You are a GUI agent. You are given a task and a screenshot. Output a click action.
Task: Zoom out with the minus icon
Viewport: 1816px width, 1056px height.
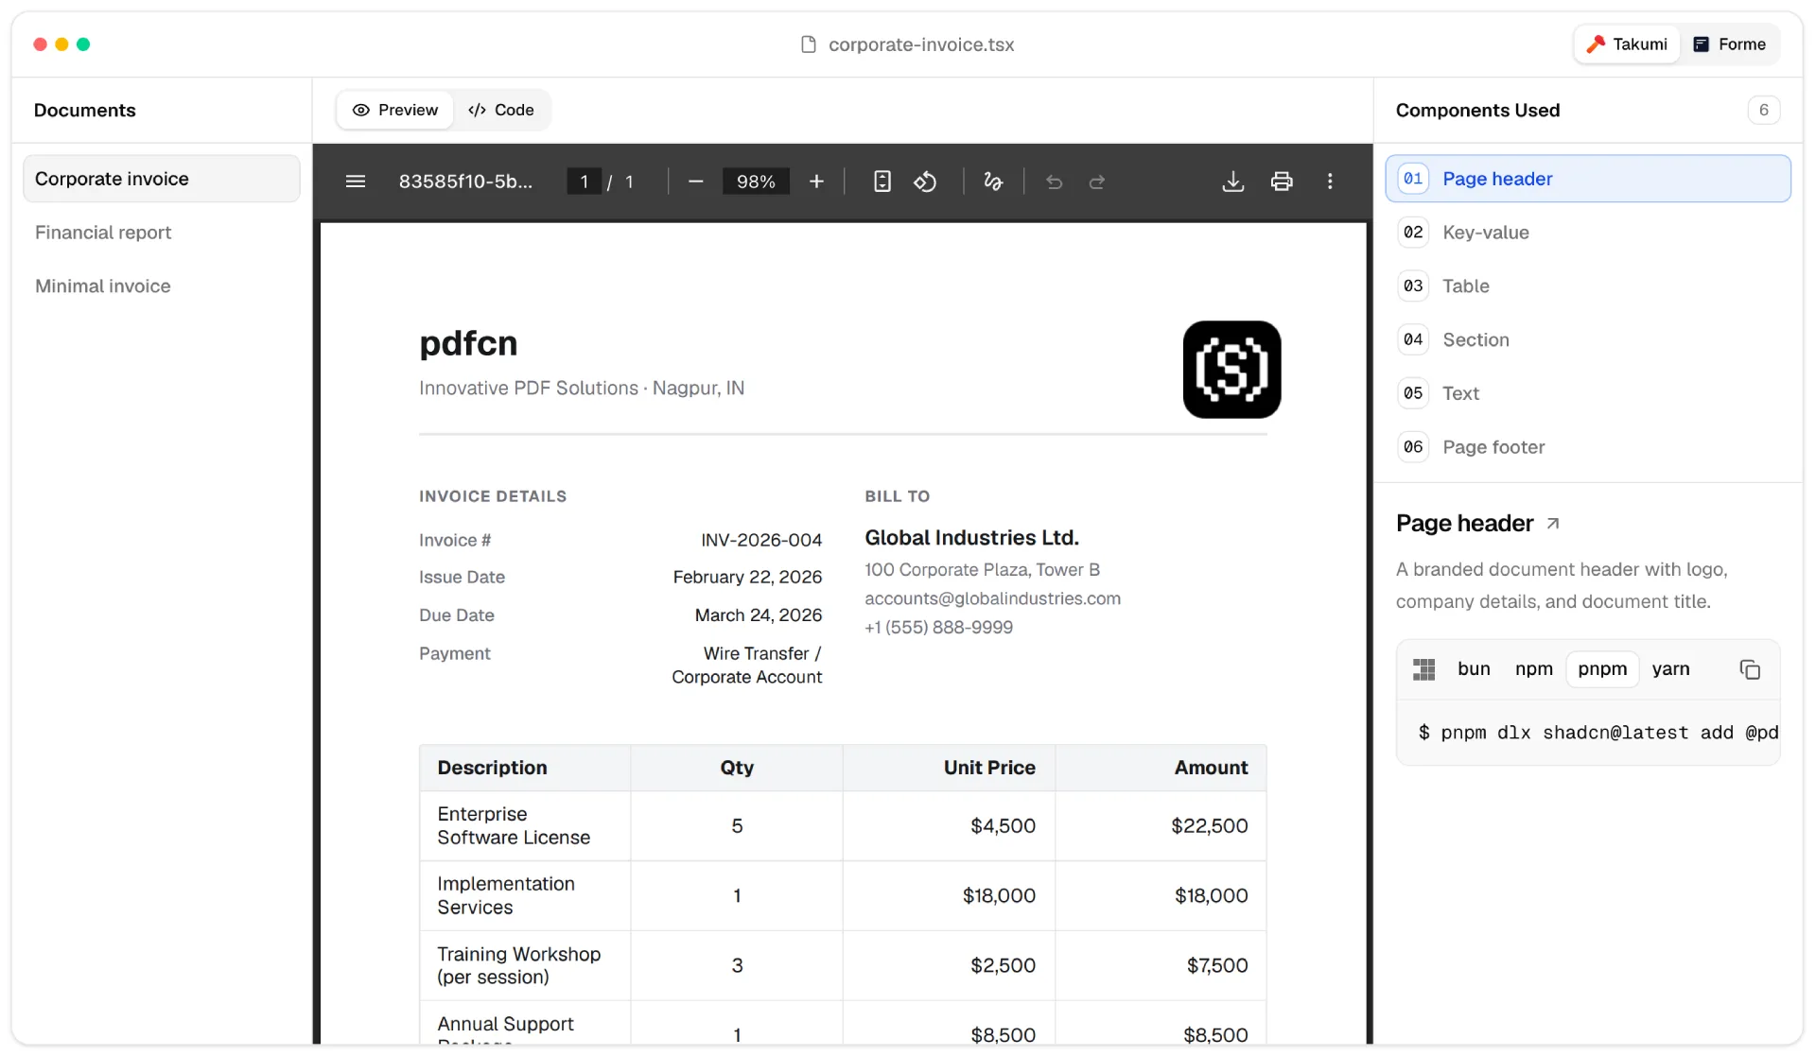[x=696, y=182]
